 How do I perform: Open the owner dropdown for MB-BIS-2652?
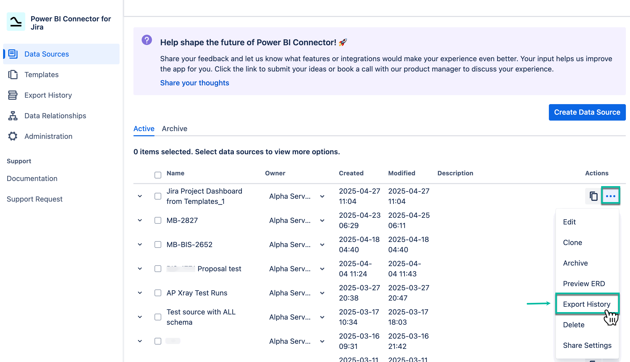(x=322, y=245)
